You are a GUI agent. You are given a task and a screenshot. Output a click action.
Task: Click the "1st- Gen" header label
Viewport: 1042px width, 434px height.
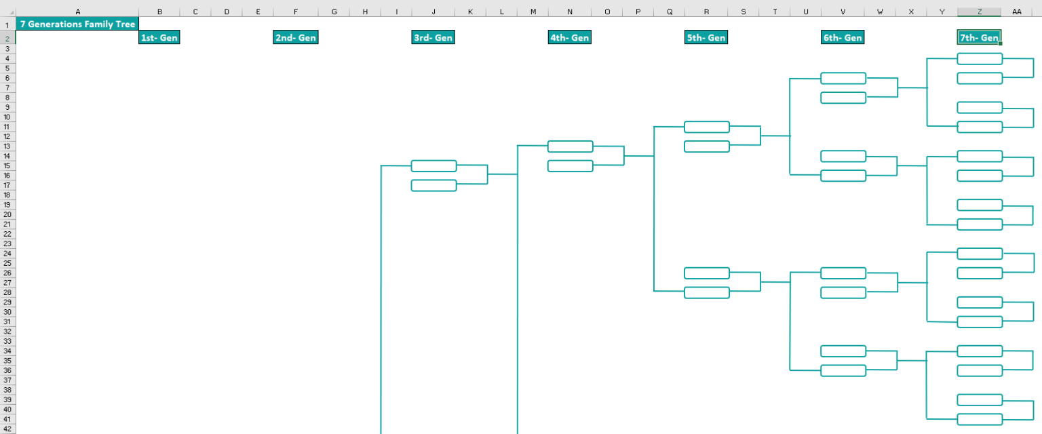pos(159,37)
